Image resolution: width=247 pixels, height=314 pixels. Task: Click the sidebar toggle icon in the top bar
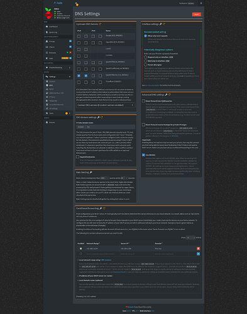77,4
